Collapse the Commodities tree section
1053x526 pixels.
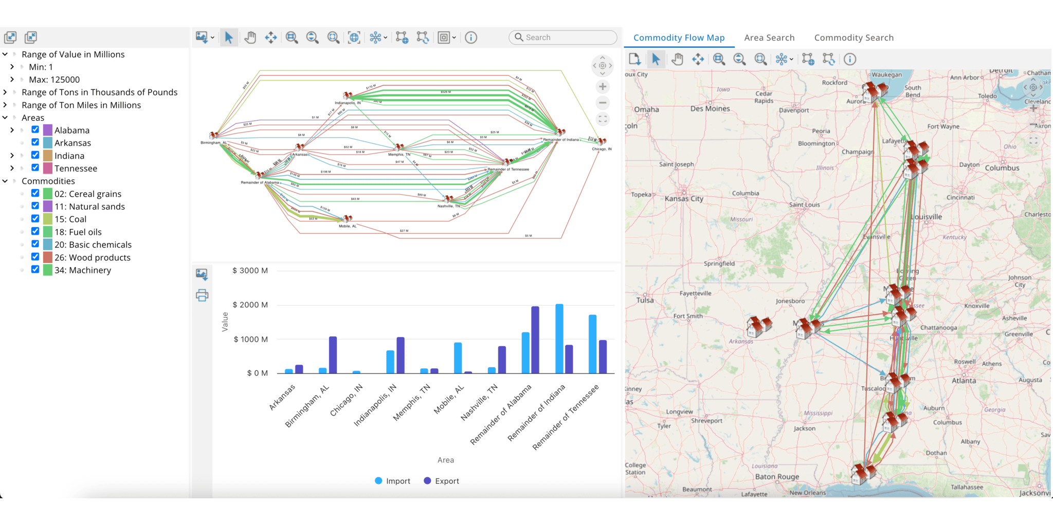click(x=5, y=181)
